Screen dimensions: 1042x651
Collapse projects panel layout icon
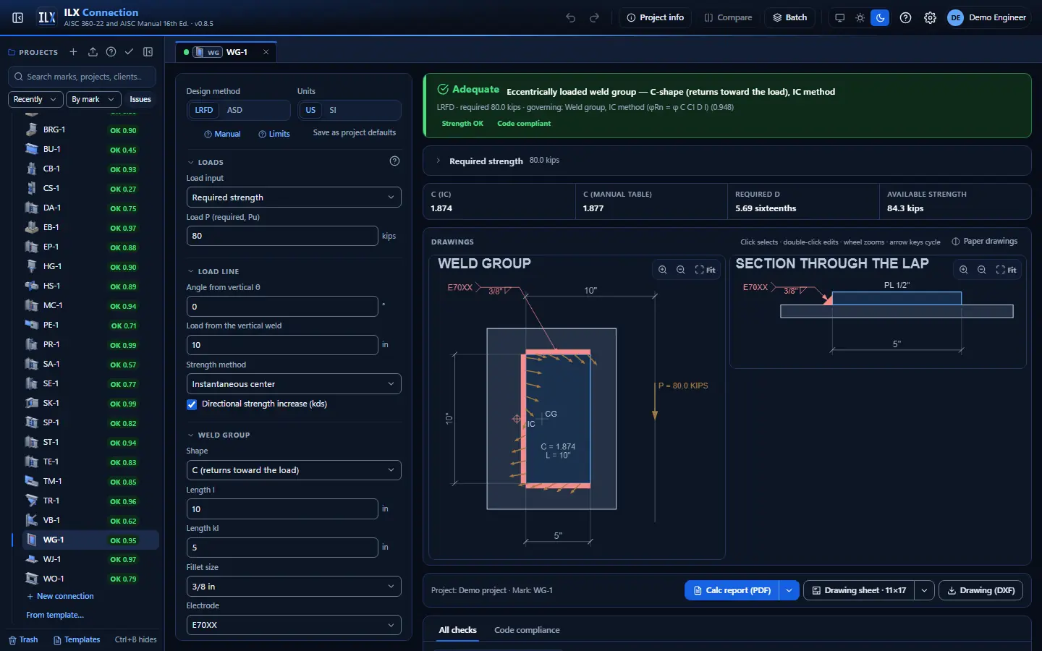coord(148,52)
